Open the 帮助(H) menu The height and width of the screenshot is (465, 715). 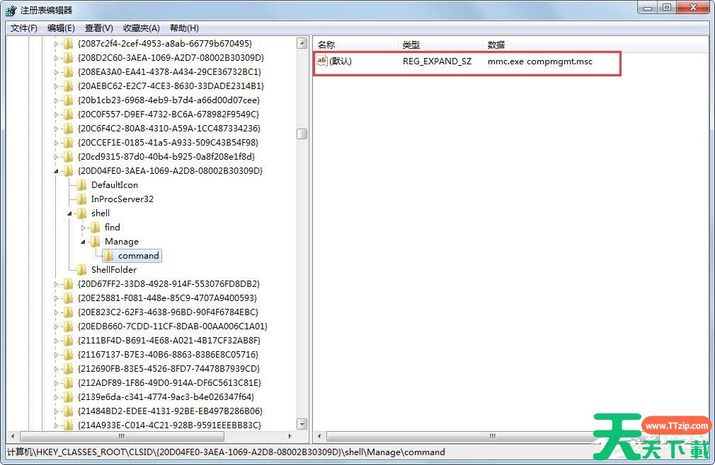pyautogui.click(x=184, y=28)
